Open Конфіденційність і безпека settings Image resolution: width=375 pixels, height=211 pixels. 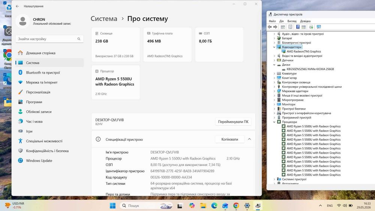[49, 151]
